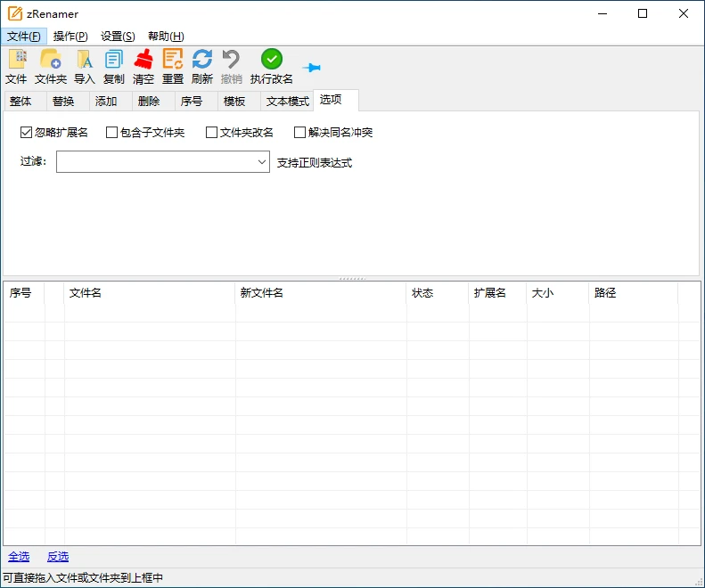Click the 全选 select-all link
Image resolution: width=705 pixels, height=588 pixels.
[x=19, y=557]
